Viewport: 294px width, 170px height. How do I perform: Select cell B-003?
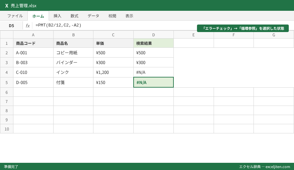[x=33, y=62]
